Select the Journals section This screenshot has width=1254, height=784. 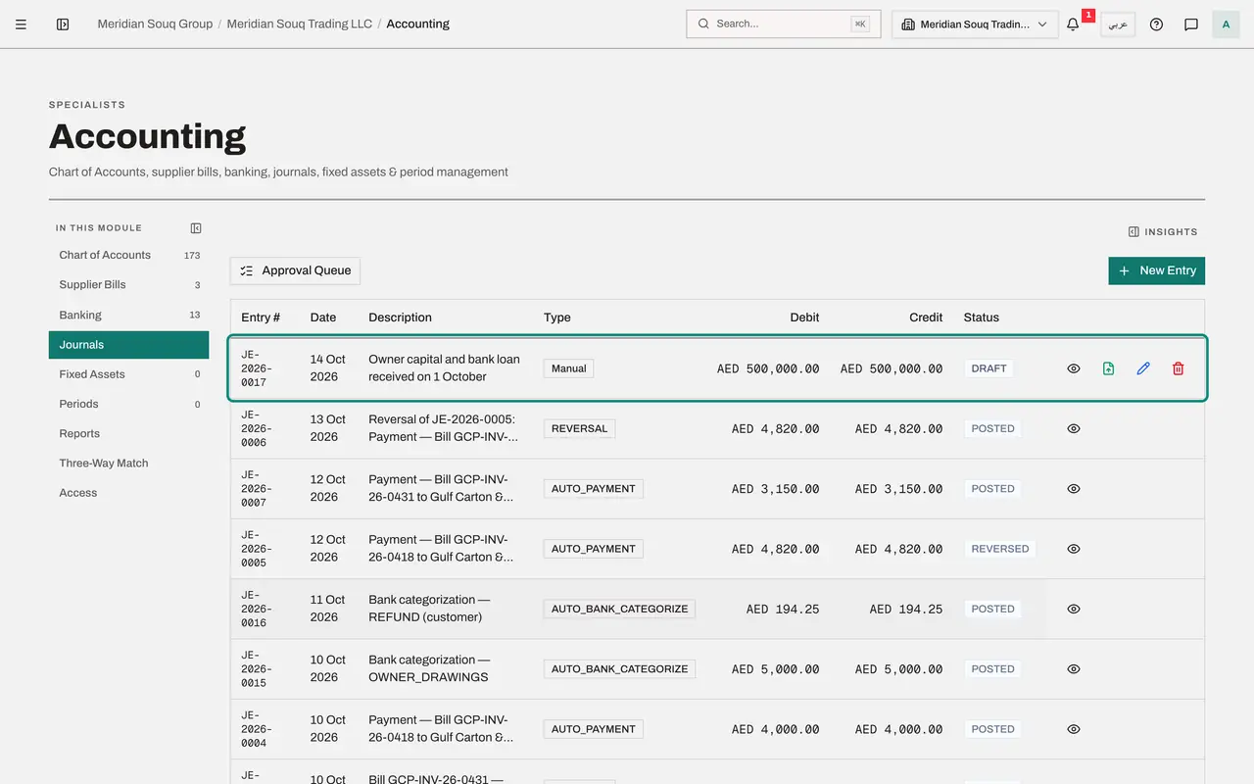128,345
